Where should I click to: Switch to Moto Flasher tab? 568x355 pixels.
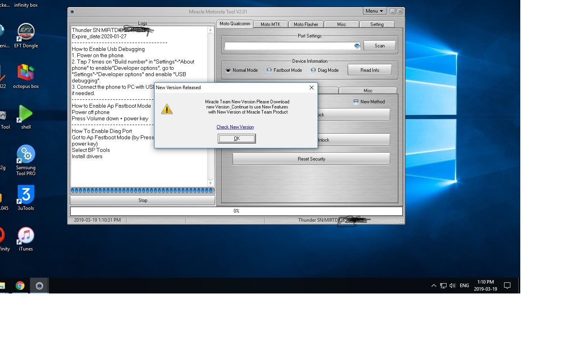point(306,24)
